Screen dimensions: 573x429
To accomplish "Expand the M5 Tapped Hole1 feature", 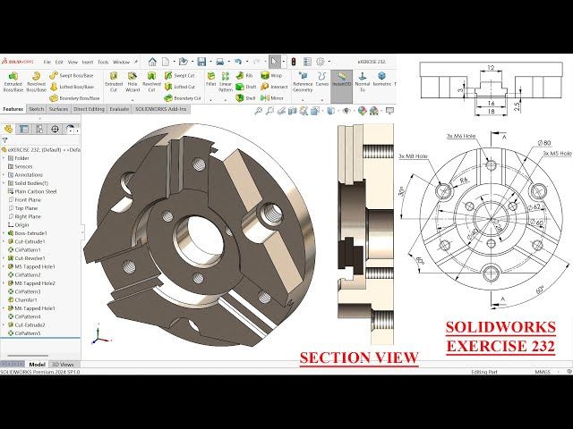I will [x=4, y=266].
